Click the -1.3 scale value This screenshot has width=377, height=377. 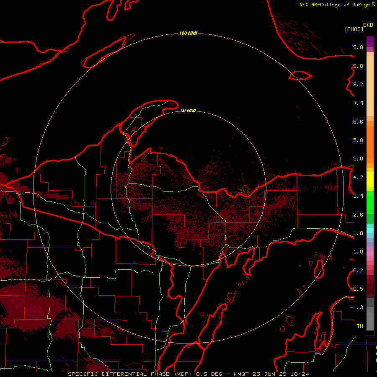356,307
